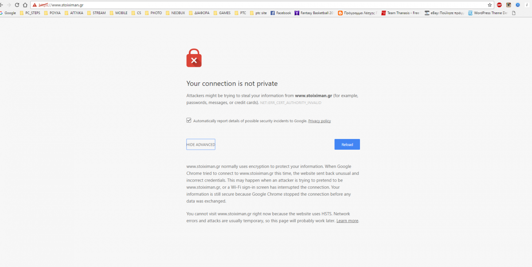Open the Facebook bookmark
This screenshot has height=267, width=532.
coord(281,13)
